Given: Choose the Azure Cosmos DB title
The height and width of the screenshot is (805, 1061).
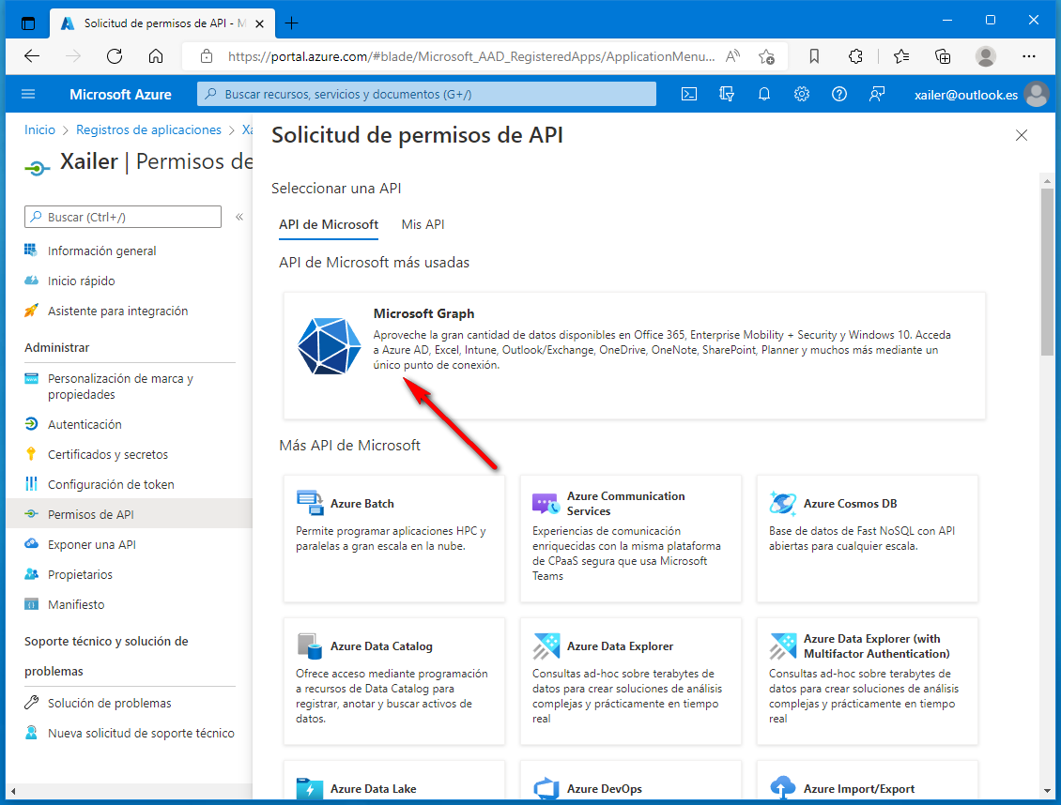Looking at the screenshot, I should click(x=850, y=504).
